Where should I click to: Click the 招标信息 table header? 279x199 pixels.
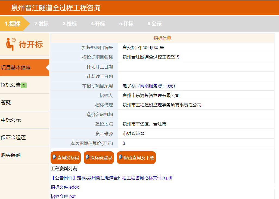pos(162,38)
